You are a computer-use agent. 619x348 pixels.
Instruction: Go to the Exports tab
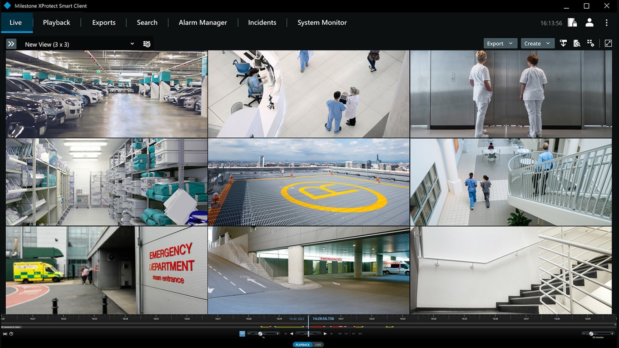point(104,22)
